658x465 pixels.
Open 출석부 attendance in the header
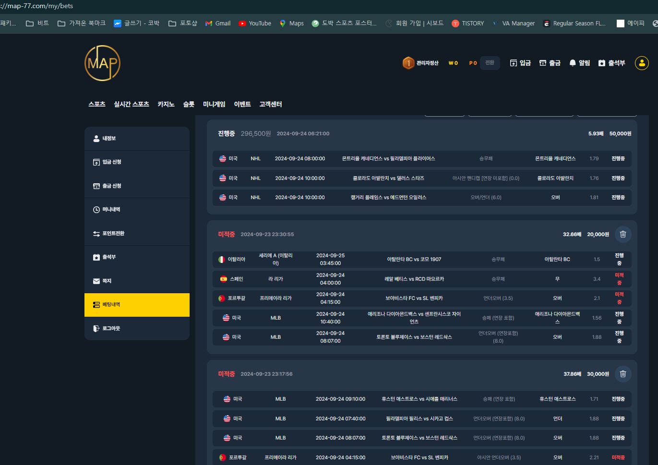[x=612, y=63]
